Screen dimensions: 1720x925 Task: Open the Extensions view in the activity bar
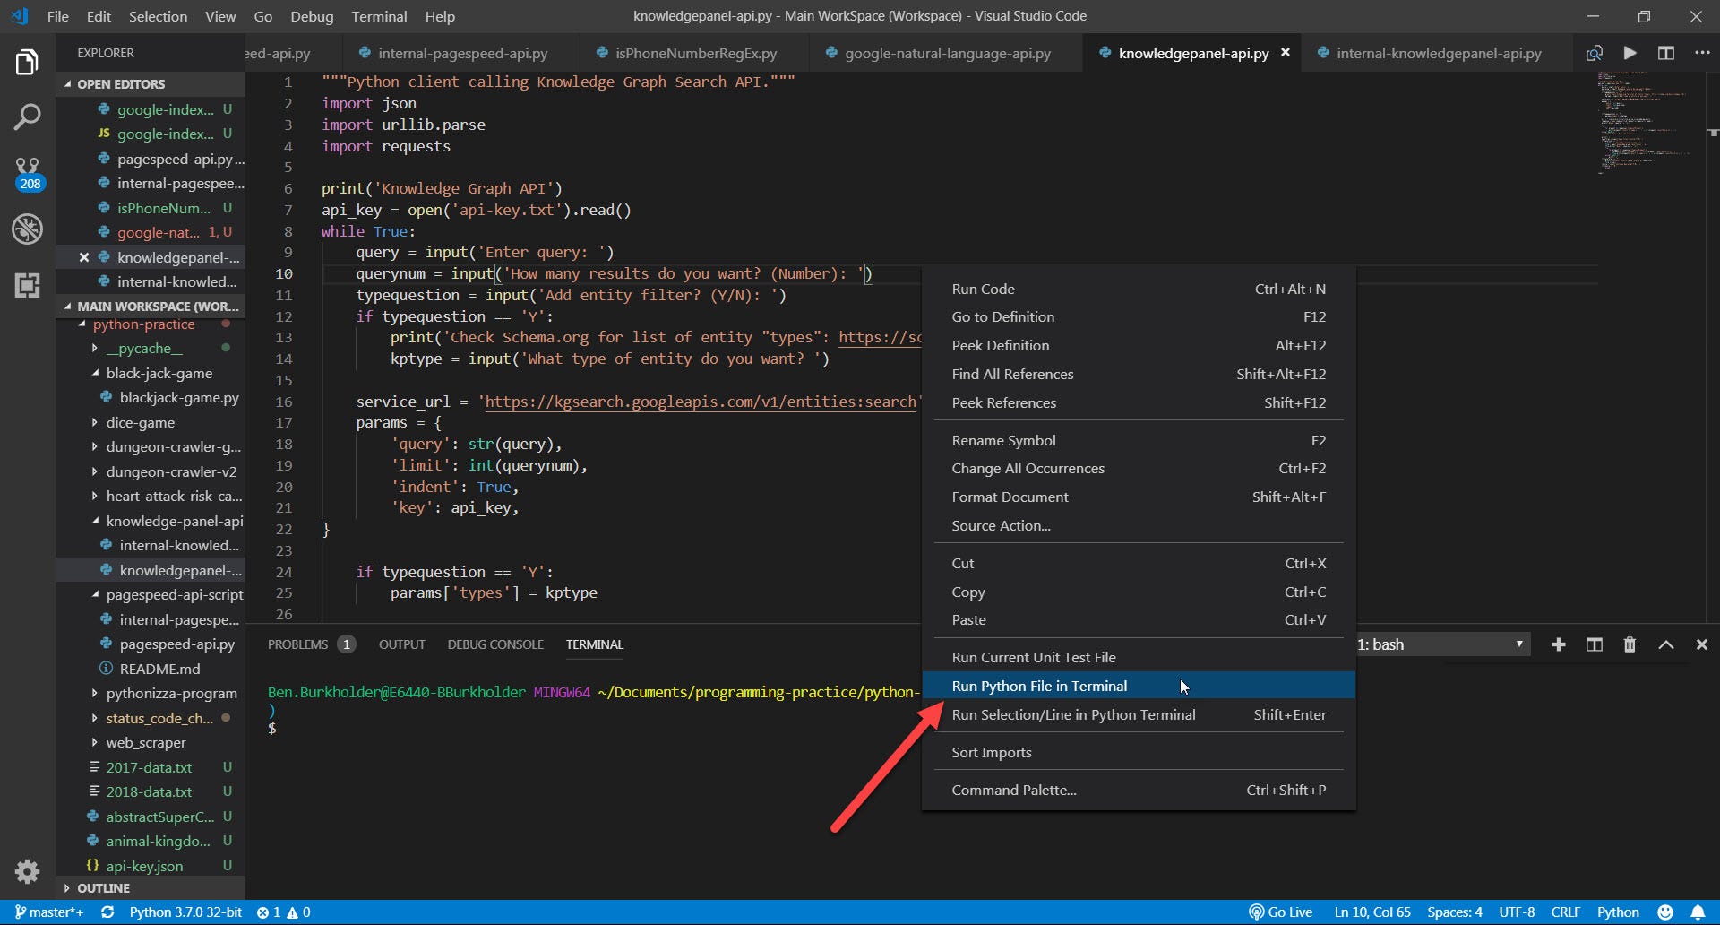click(x=28, y=285)
